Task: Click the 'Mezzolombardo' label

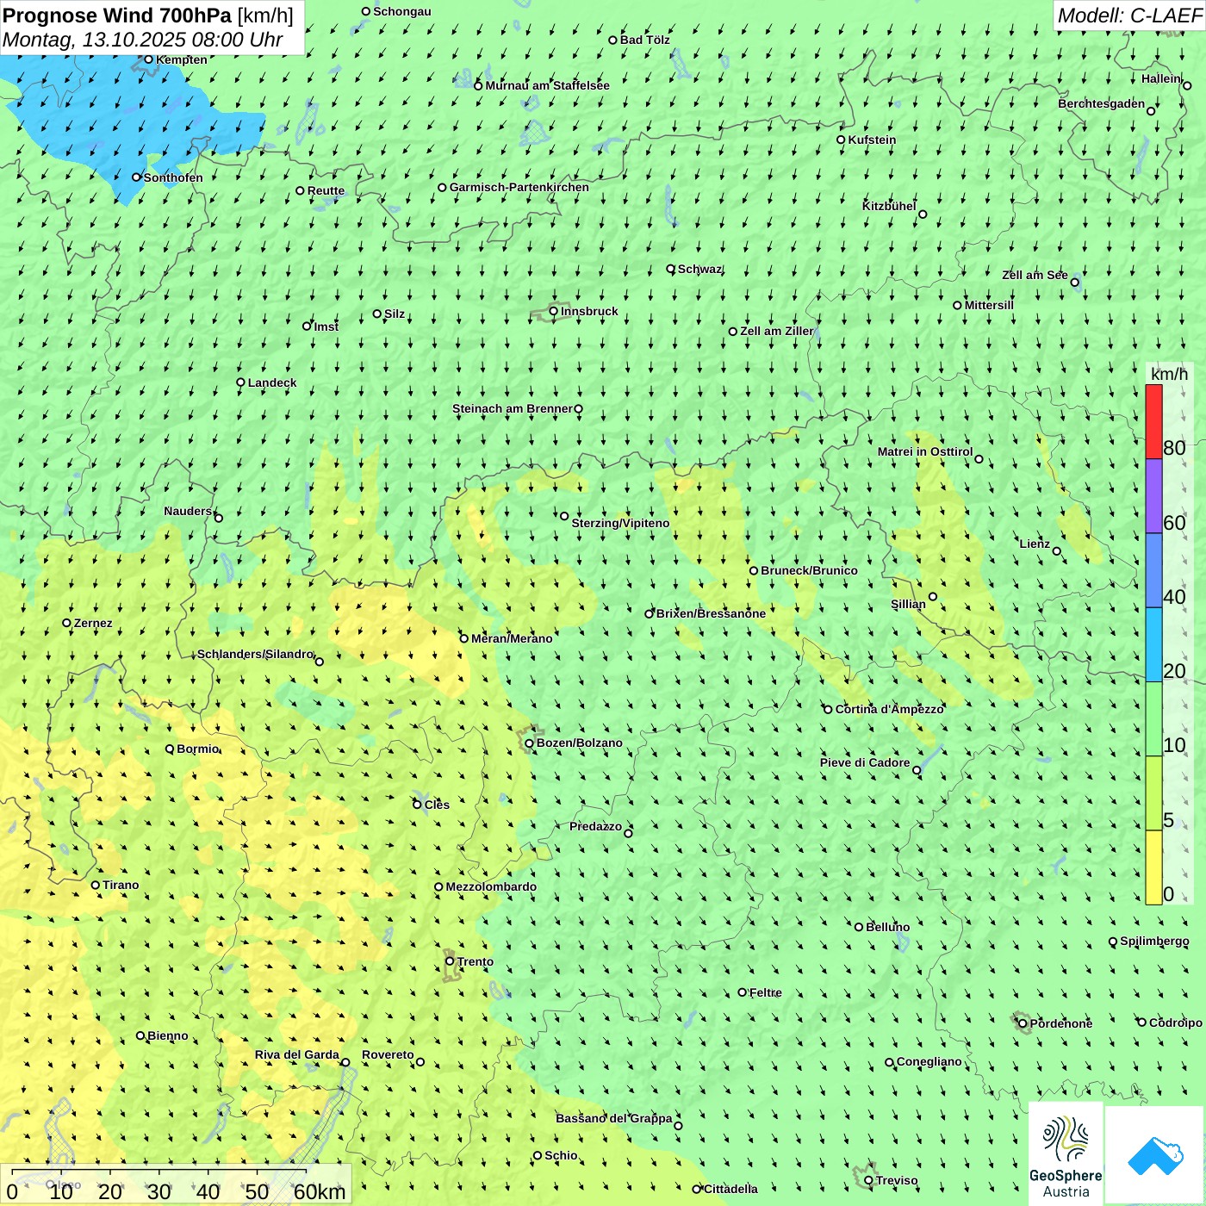Action: 491,886
